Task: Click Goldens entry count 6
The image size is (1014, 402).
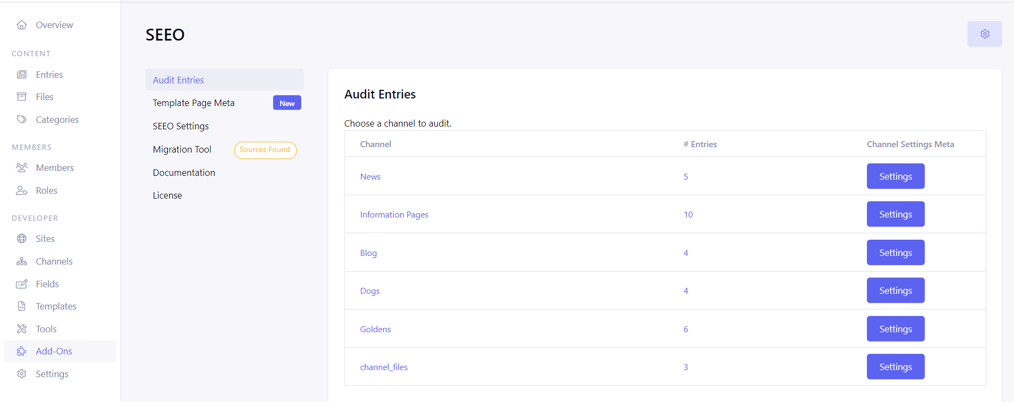Action: click(x=686, y=329)
